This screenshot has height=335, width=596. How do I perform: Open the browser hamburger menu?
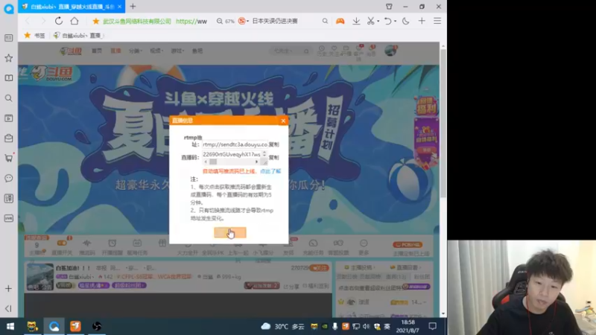pos(437,21)
